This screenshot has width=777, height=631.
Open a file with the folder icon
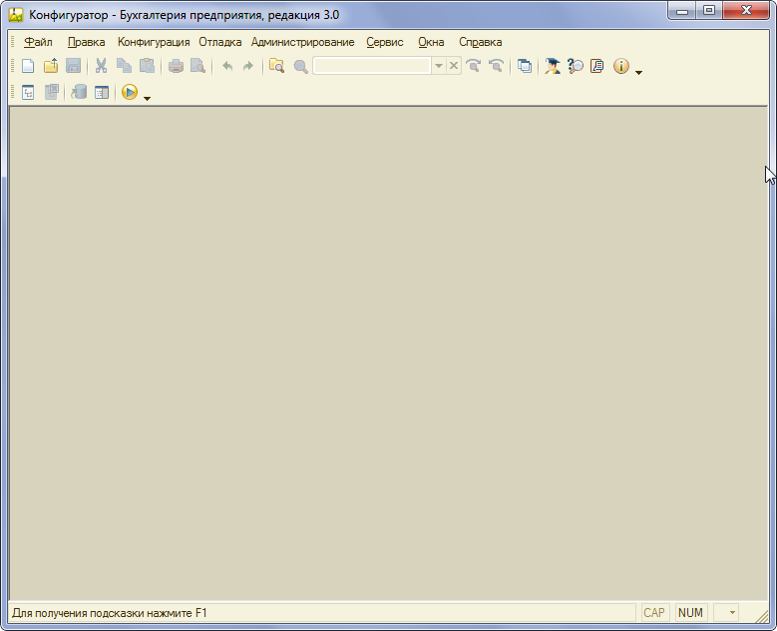pos(51,66)
